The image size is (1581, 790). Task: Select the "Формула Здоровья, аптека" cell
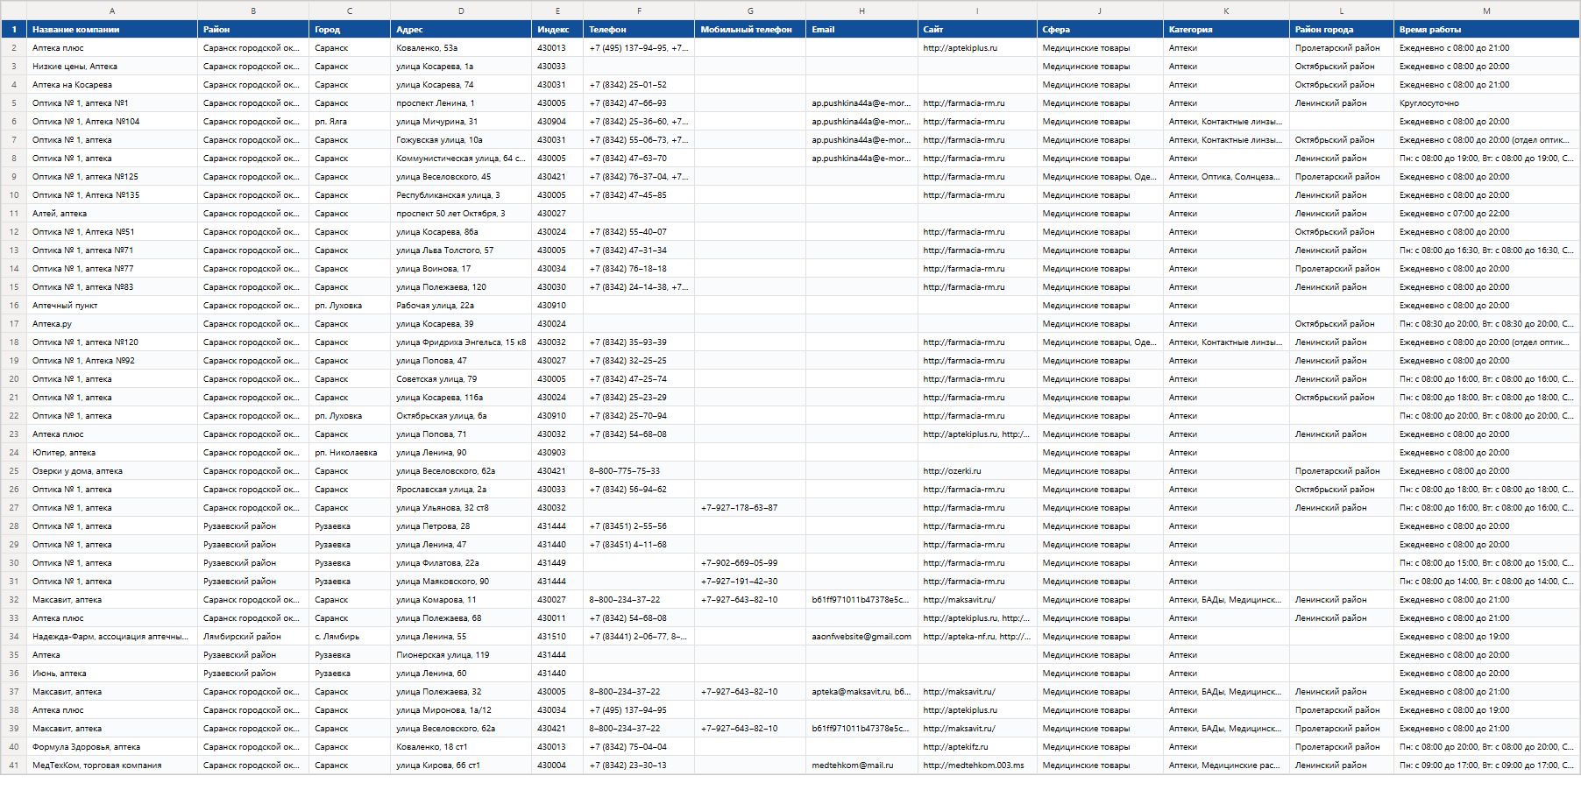[112, 746]
